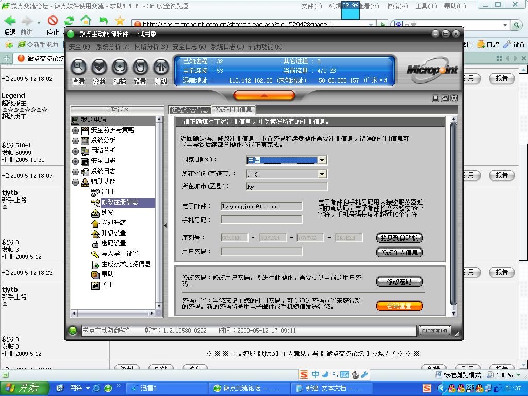Switch to the 进程综合信息 tab
The image size is (528, 396).
pyautogui.click(x=190, y=110)
